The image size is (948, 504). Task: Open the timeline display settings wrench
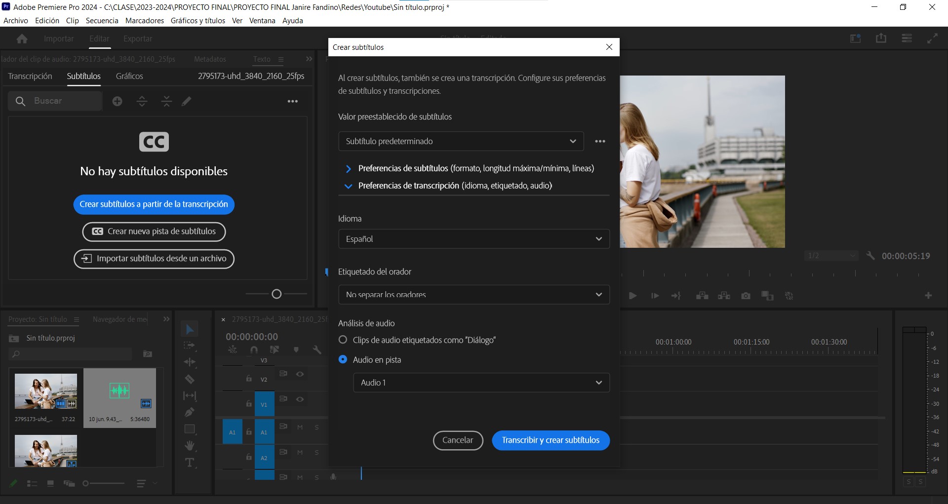tap(317, 349)
